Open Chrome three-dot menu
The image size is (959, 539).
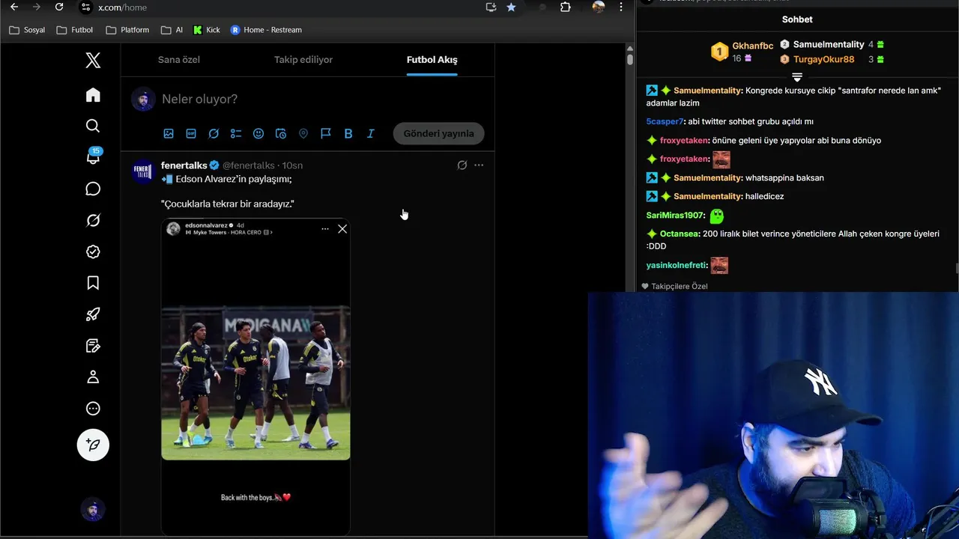coord(620,7)
